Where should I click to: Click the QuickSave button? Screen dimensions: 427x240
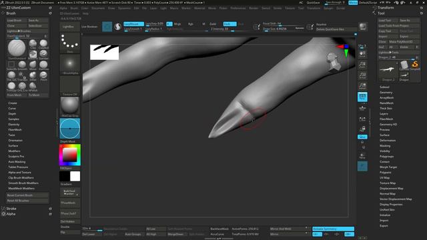pos(313,3)
